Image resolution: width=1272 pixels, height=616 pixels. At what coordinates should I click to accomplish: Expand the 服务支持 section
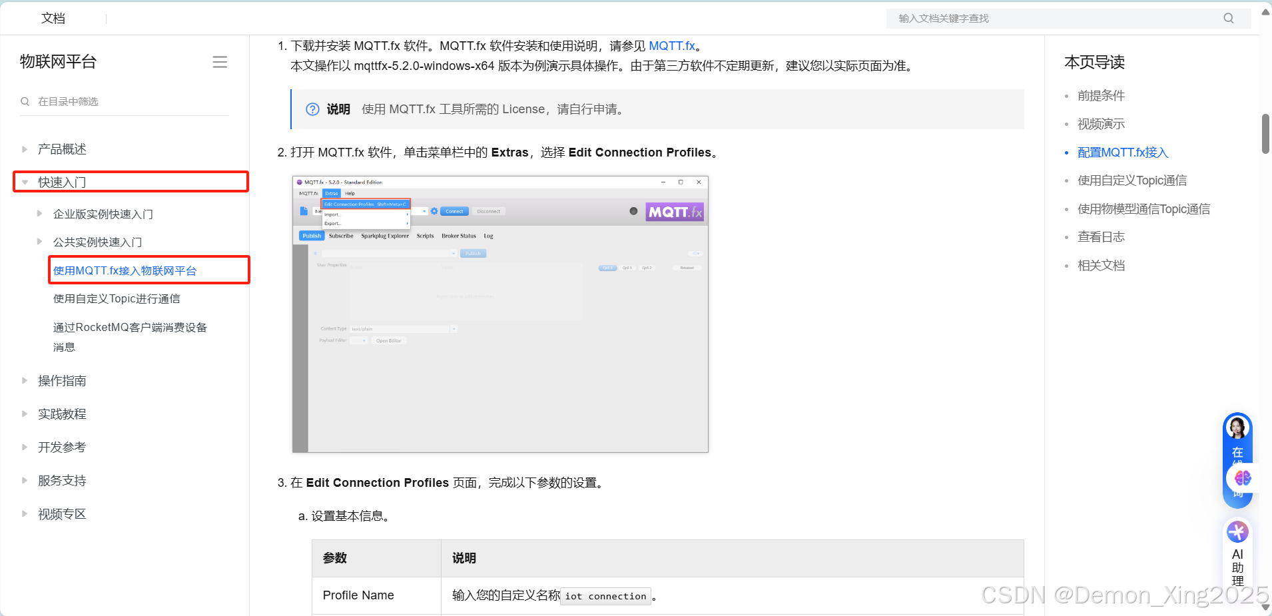[25, 480]
